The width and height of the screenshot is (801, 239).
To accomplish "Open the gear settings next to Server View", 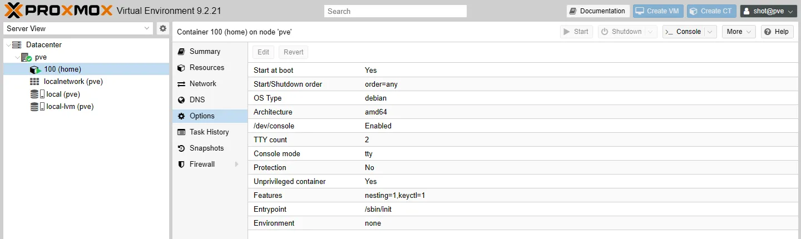I will [x=162, y=28].
